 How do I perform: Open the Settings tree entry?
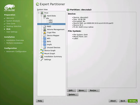point(48,59)
